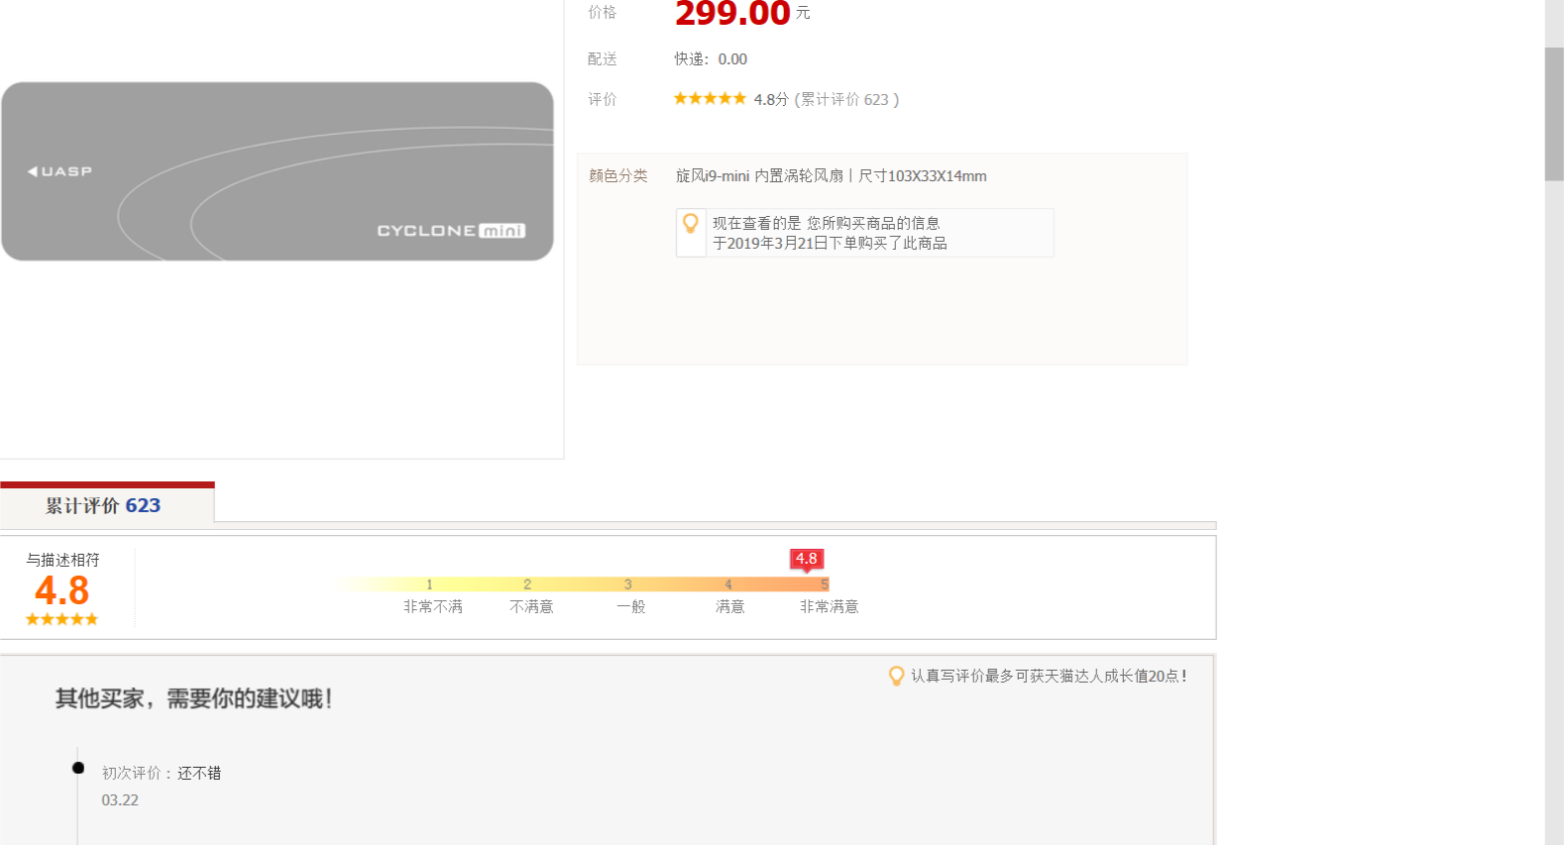The image size is (1564, 845).
Task: Click the lightbulb icon in the purchase notice
Action: (x=691, y=224)
